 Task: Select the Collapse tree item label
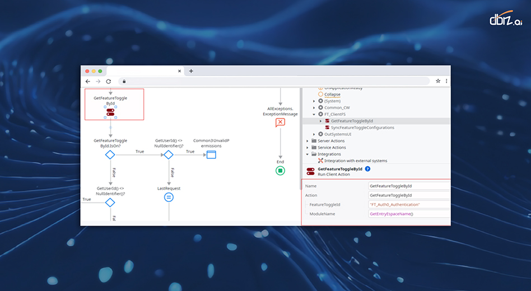(332, 94)
